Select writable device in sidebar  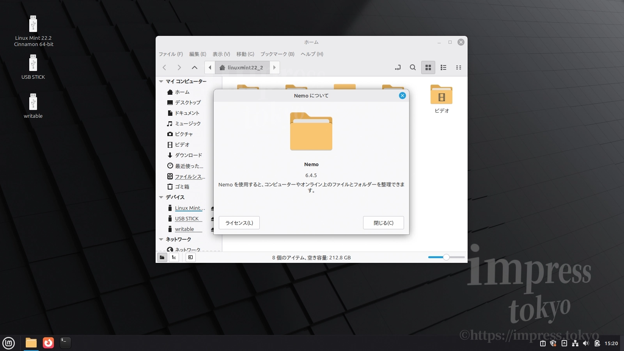click(186, 229)
